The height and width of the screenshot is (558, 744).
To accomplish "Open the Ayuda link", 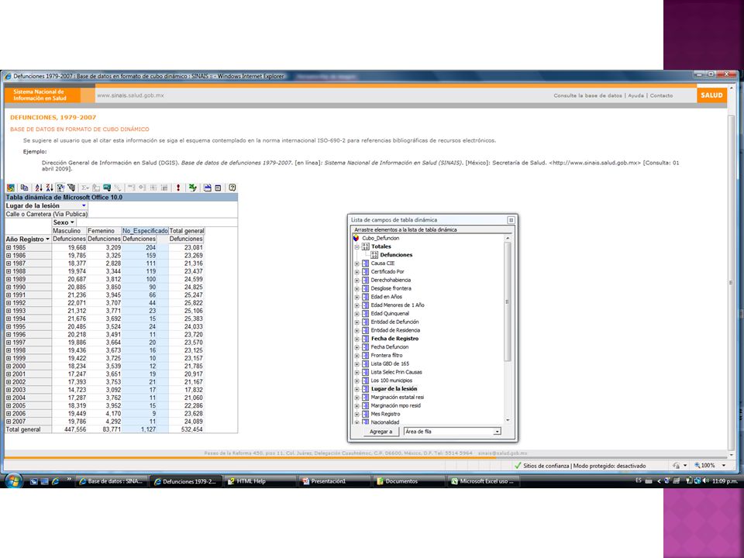I will point(635,95).
